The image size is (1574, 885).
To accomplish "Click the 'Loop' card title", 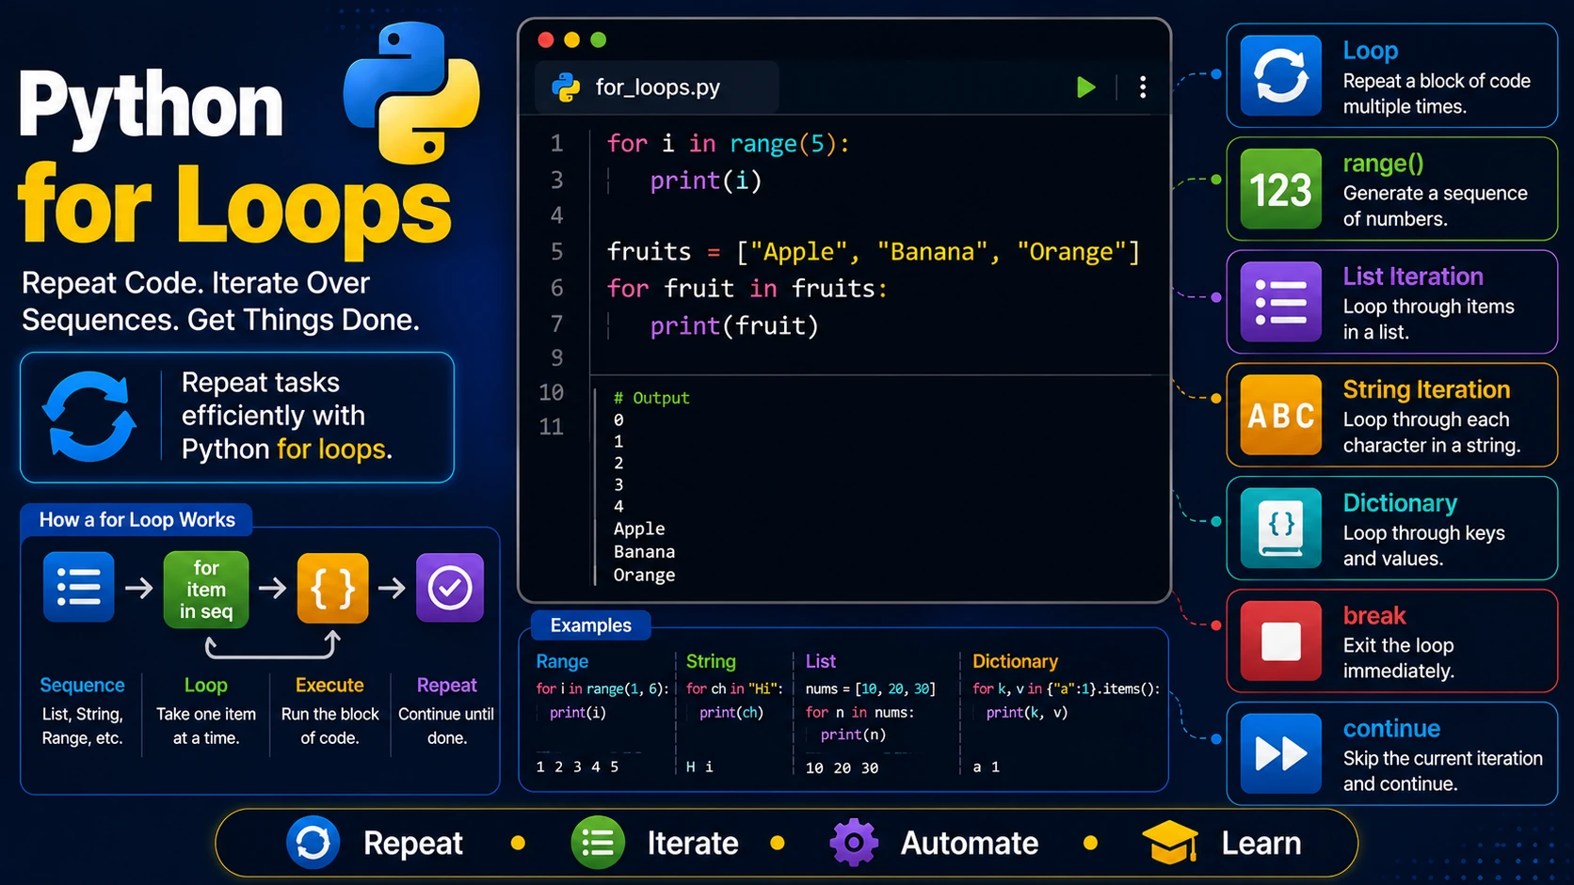I will [1370, 51].
